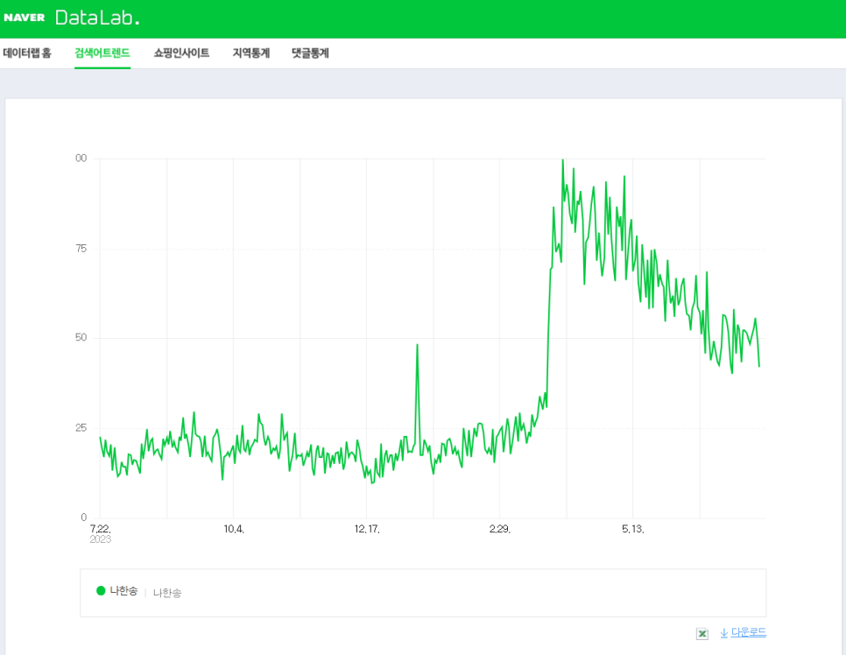This screenshot has height=655, width=846.
Task: Switch to the 쇼핑인사이트 tab
Action: (x=181, y=53)
